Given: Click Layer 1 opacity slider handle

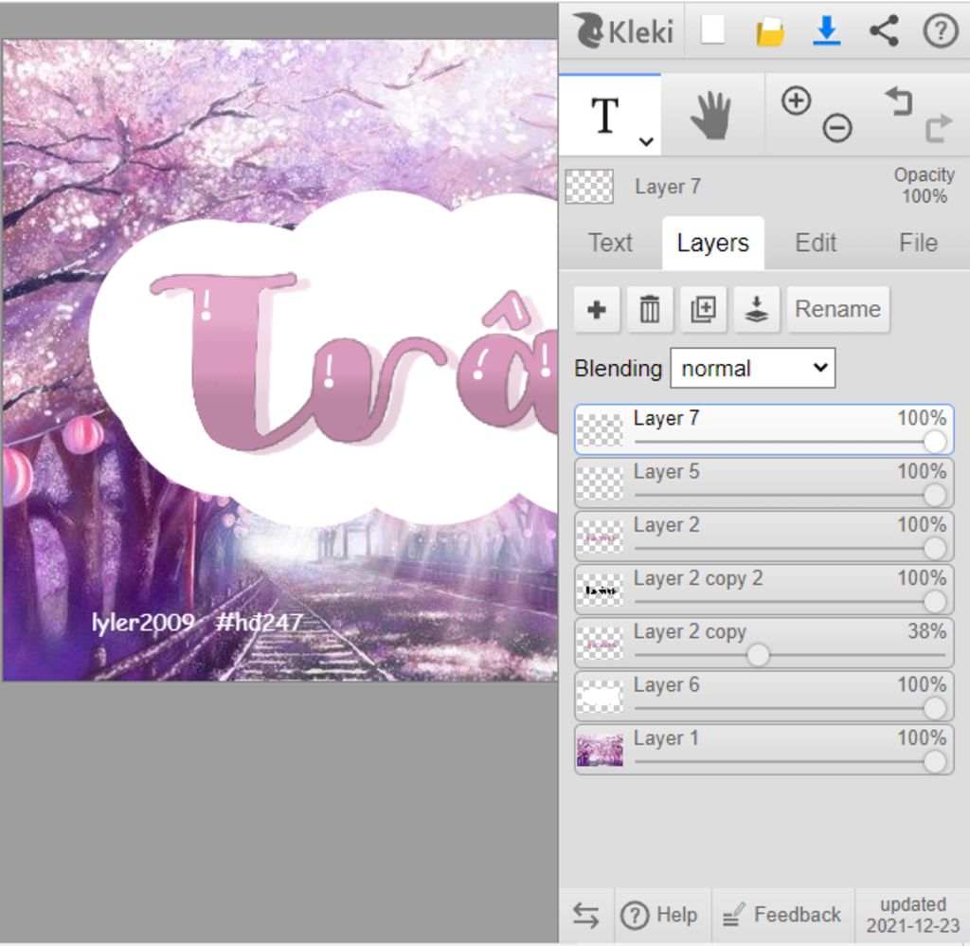Looking at the screenshot, I should [x=934, y=762].
